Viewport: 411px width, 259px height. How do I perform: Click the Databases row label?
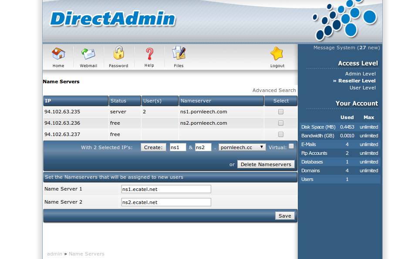[x=312, y=162]
